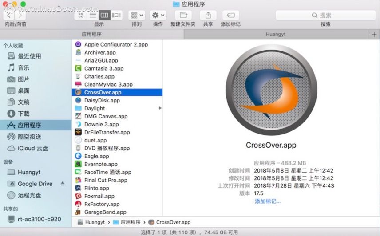Go back with the left arrow button
This screenshot has height=236, width=380.
point(9,15)
